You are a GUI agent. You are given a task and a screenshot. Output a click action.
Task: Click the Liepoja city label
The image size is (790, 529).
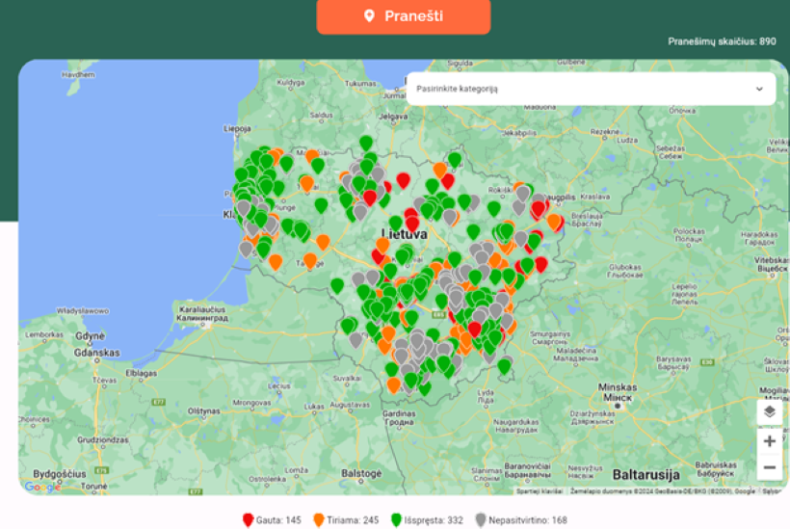[x=237, y=129]
